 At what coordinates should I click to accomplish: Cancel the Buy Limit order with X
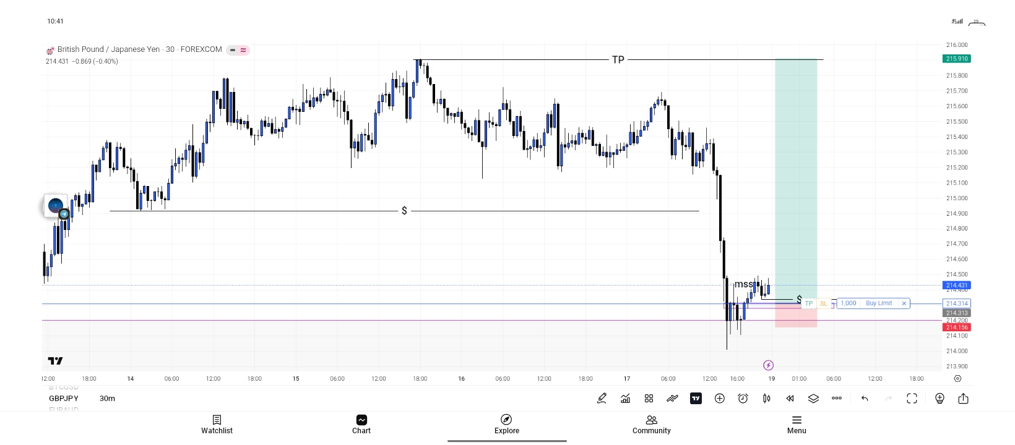[x=904, y=303]
